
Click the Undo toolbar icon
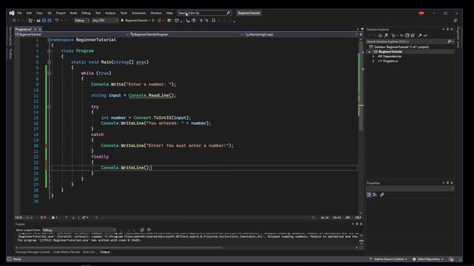(x=56, y=21)
